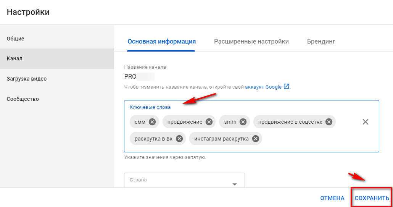Remove the раскрутка в вк chip

point(179,139)
